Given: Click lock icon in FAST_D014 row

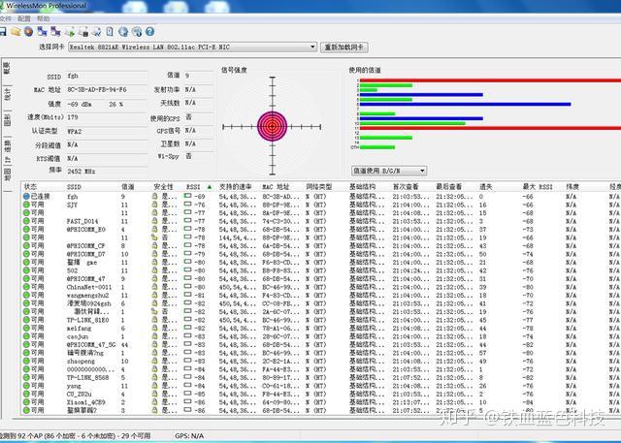Looking at the screenshot, I should [155, 221].
